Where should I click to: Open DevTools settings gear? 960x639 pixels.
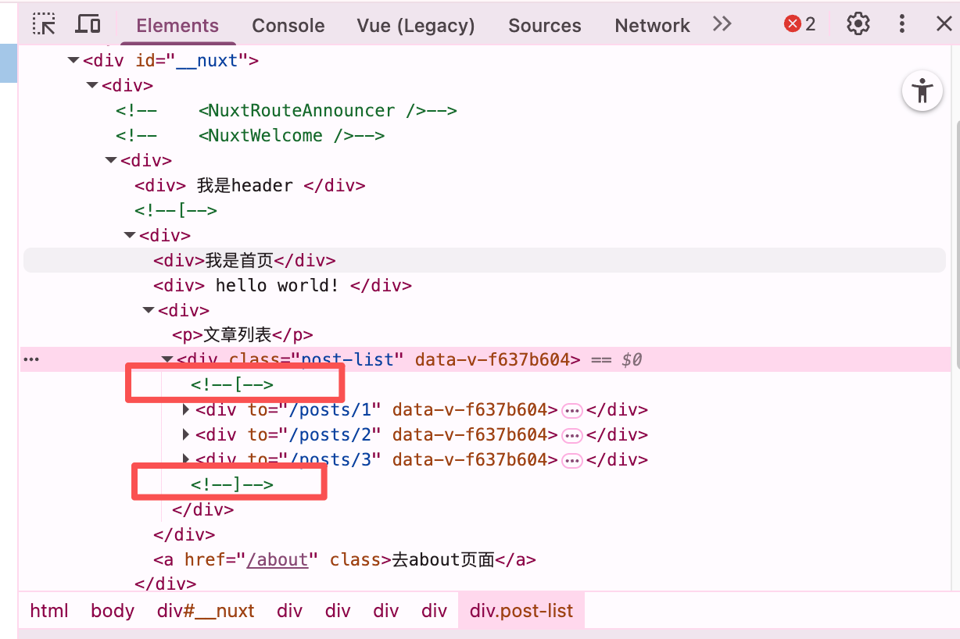858,24
